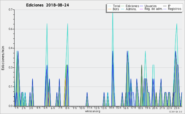Click the CC BY-SA 3.0 license text
Screen dimensions: 185x114
175,112
